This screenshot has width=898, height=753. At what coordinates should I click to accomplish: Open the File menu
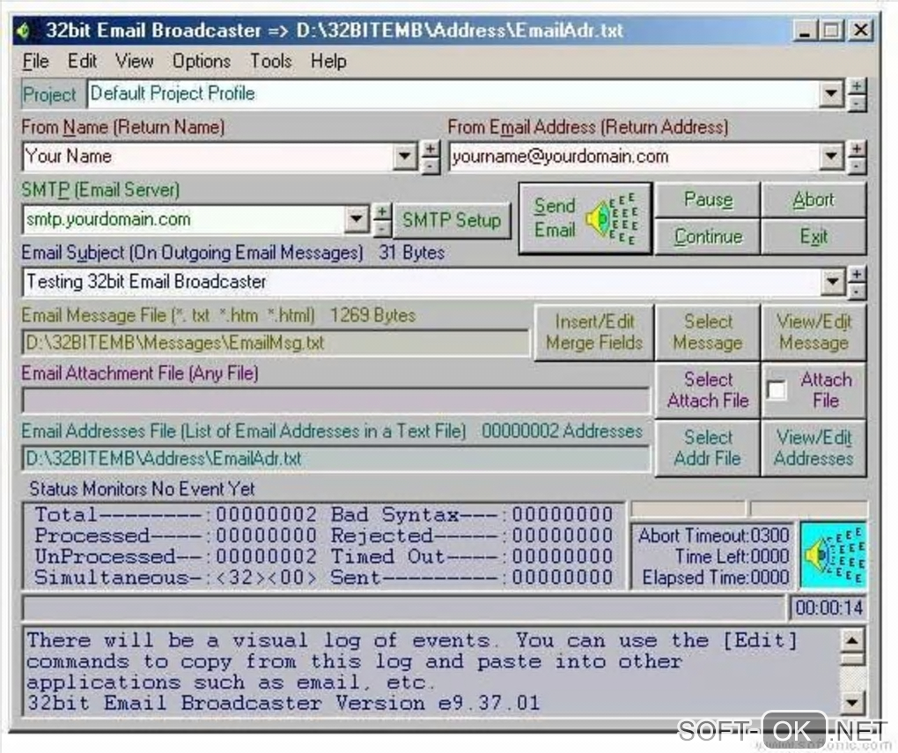pyautogui.click(x=35, y=61)
